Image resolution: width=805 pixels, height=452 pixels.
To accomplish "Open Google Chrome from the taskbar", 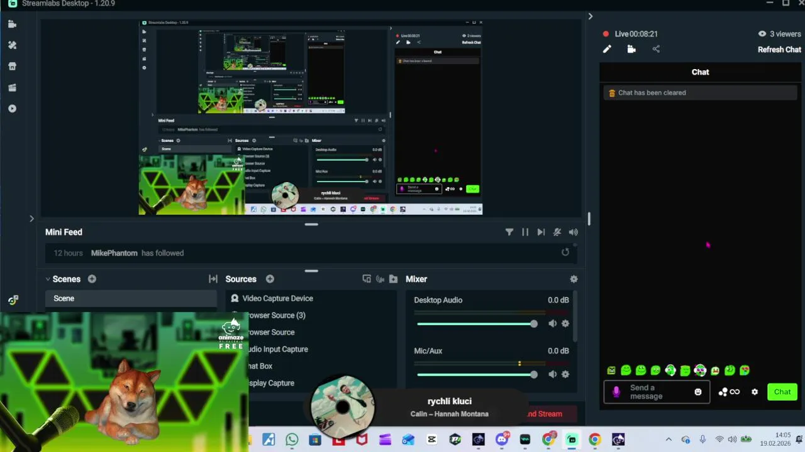I will click(x=595, y=439).
